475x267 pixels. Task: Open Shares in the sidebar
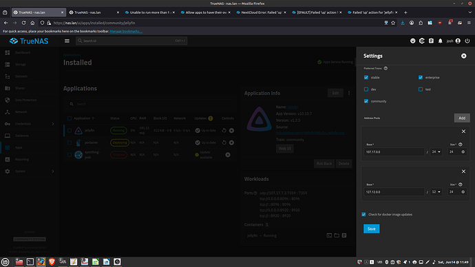click(x=30, y=88)
